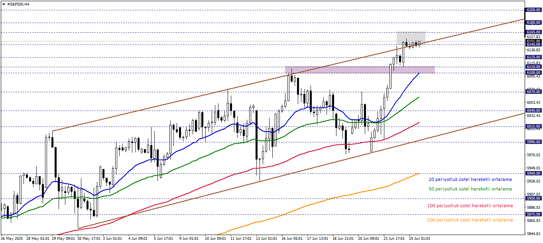Click the 3 Jun 01:01 time label
Image resolution: width=543 pixels, height=243 pixels.
coord(112,239)
